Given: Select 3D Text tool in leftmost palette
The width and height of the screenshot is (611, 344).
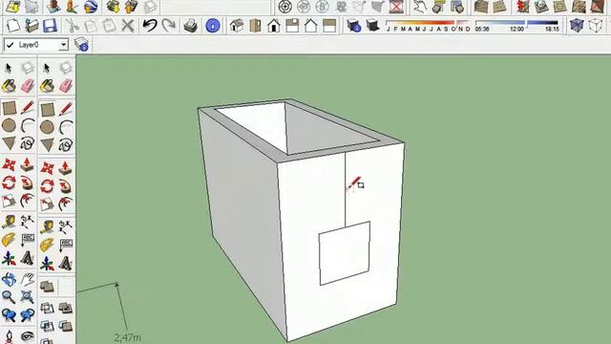Looking at the screenshot, I should 28,258.
